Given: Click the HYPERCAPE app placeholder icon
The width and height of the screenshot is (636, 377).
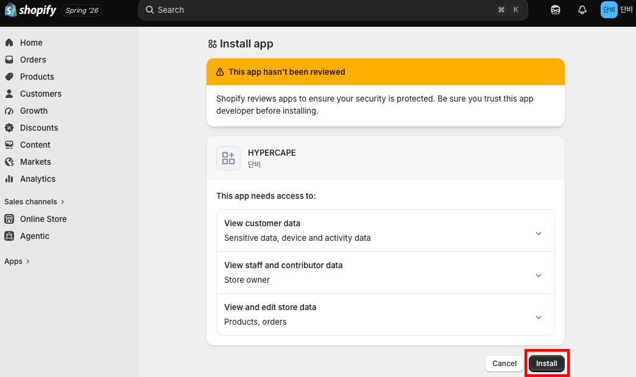Looking at the screenshot, I should click(x=228, y=158).
